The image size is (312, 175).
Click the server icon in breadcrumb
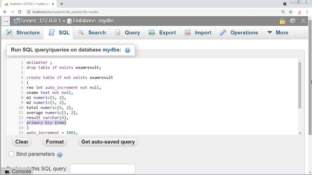(x=17, y=21)
